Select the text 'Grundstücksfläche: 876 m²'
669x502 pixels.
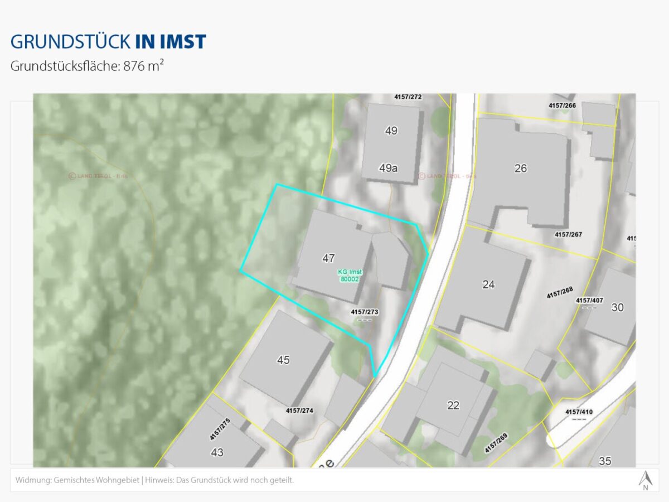pyautogui.click(x=87, y=66)
